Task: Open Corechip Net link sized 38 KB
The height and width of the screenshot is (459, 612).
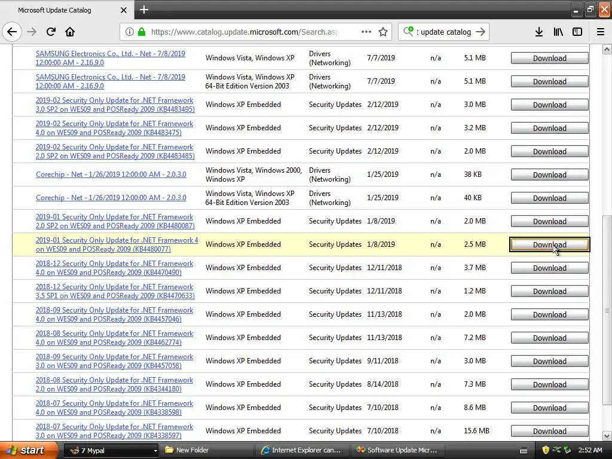Action: [x=111, y=175]
